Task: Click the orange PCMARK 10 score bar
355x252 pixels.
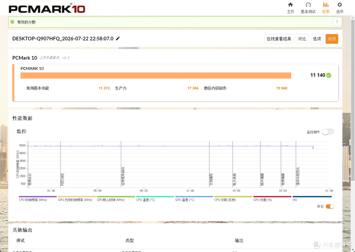Action: 156,75
